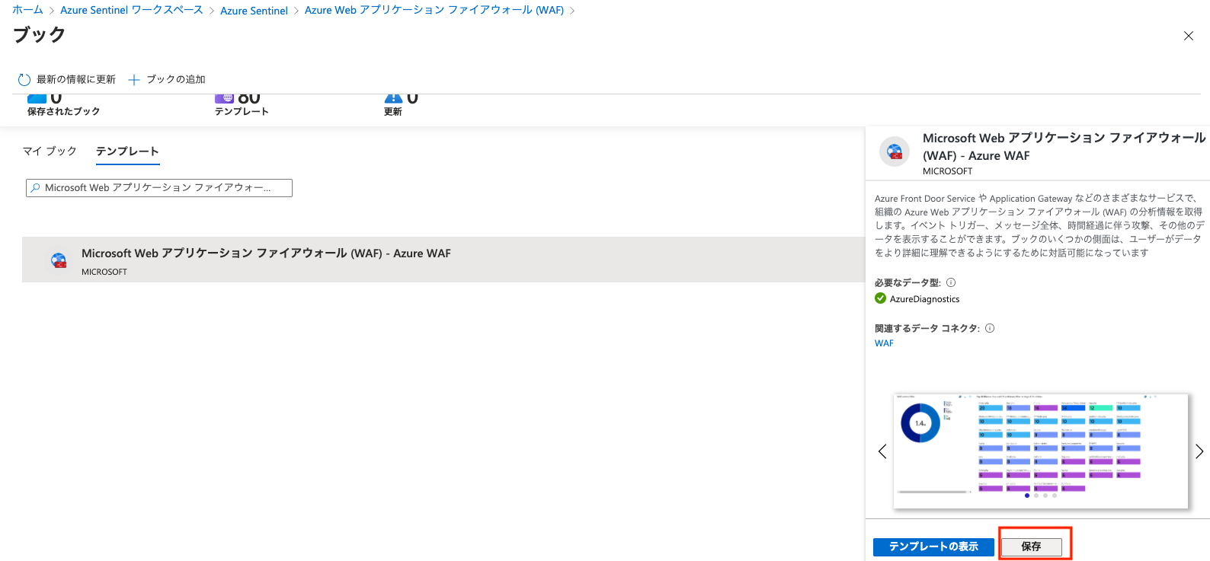Click the 更新 counter label
Viewport: 1210px width, 561px height.
[x=393, y=112]
